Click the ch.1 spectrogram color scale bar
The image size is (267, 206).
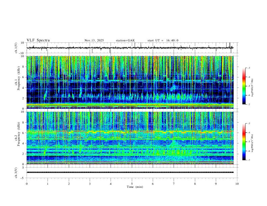244,86
